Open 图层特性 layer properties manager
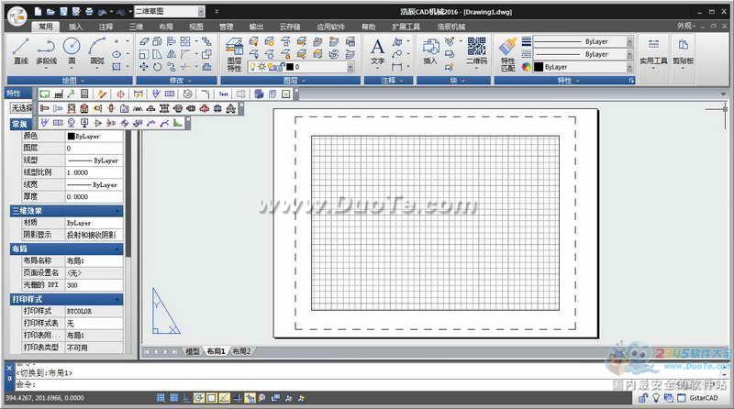734x409 pixels. pyautogui.click(x=235, y=53)
